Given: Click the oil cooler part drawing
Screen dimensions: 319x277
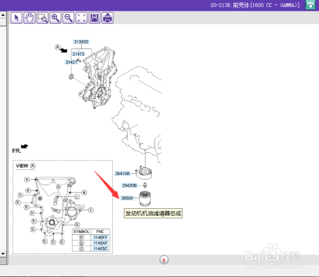Looking at the screenshot, I should (x=144, y=173).
